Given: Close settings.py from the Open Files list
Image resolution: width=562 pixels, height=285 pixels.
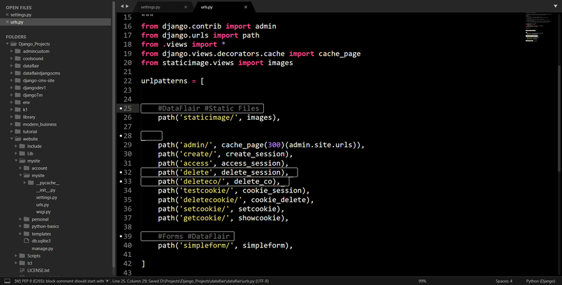Looking at the screenshot, I should point(7,14).
